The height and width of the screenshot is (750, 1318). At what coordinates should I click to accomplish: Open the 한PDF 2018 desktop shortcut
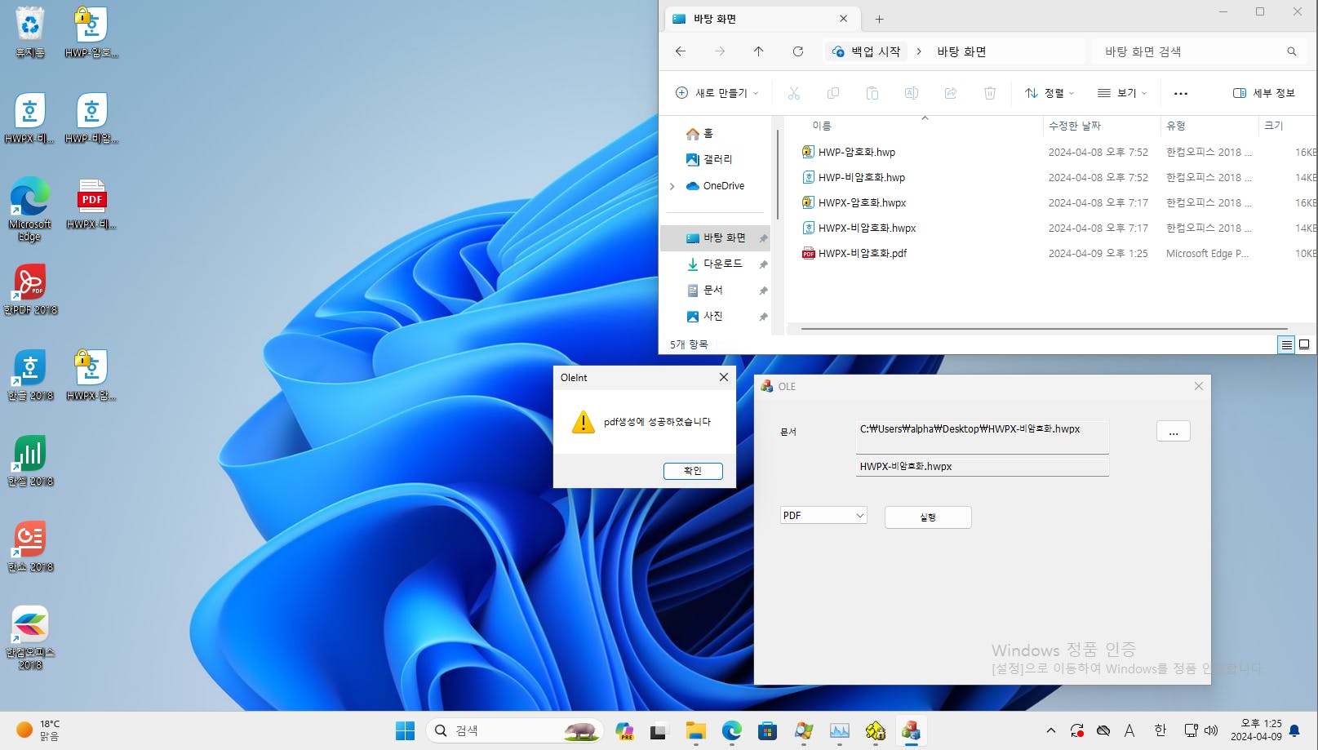click(30, 290)
